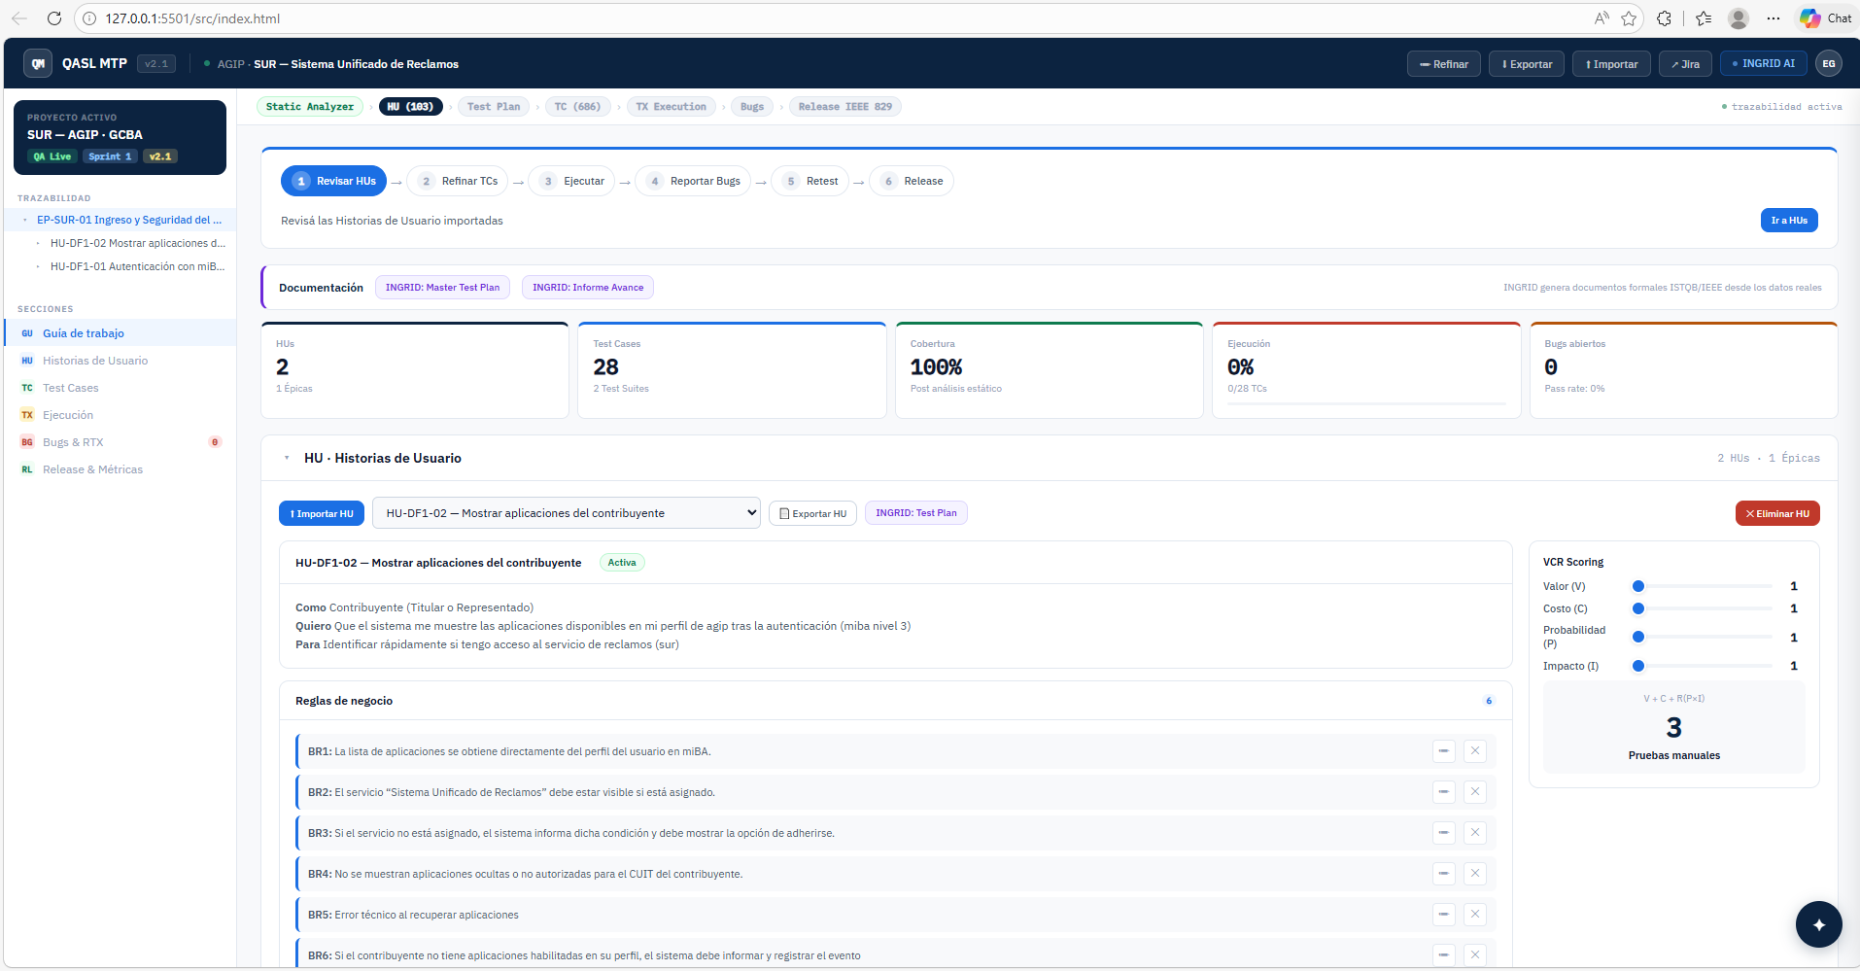Open the floating INGRID sparkle assistant button
The image size is (1860, 971).
pos(1817,924)
